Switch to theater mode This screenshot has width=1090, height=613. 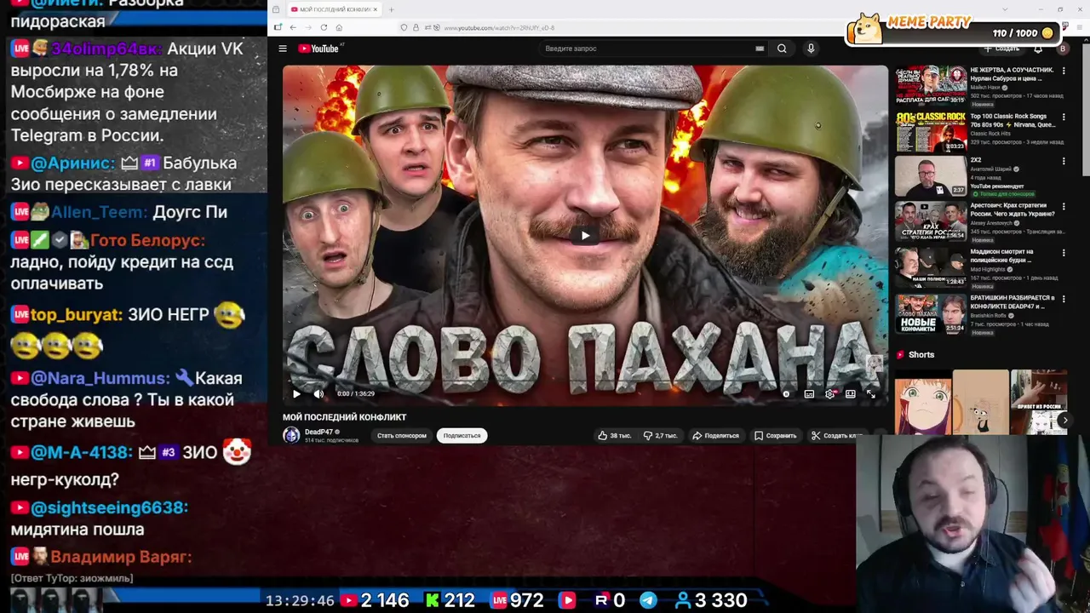point(850,393)
